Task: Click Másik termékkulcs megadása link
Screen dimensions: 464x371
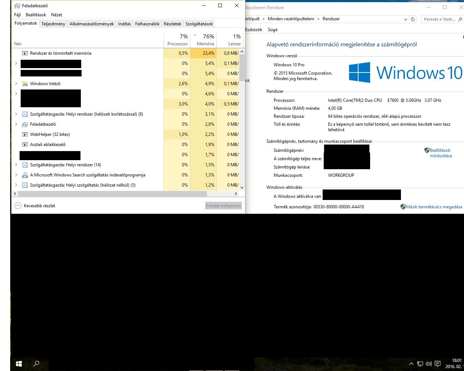Action: pos(434,207)
